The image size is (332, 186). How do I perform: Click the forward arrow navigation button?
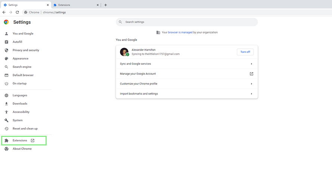pos(10,12)
